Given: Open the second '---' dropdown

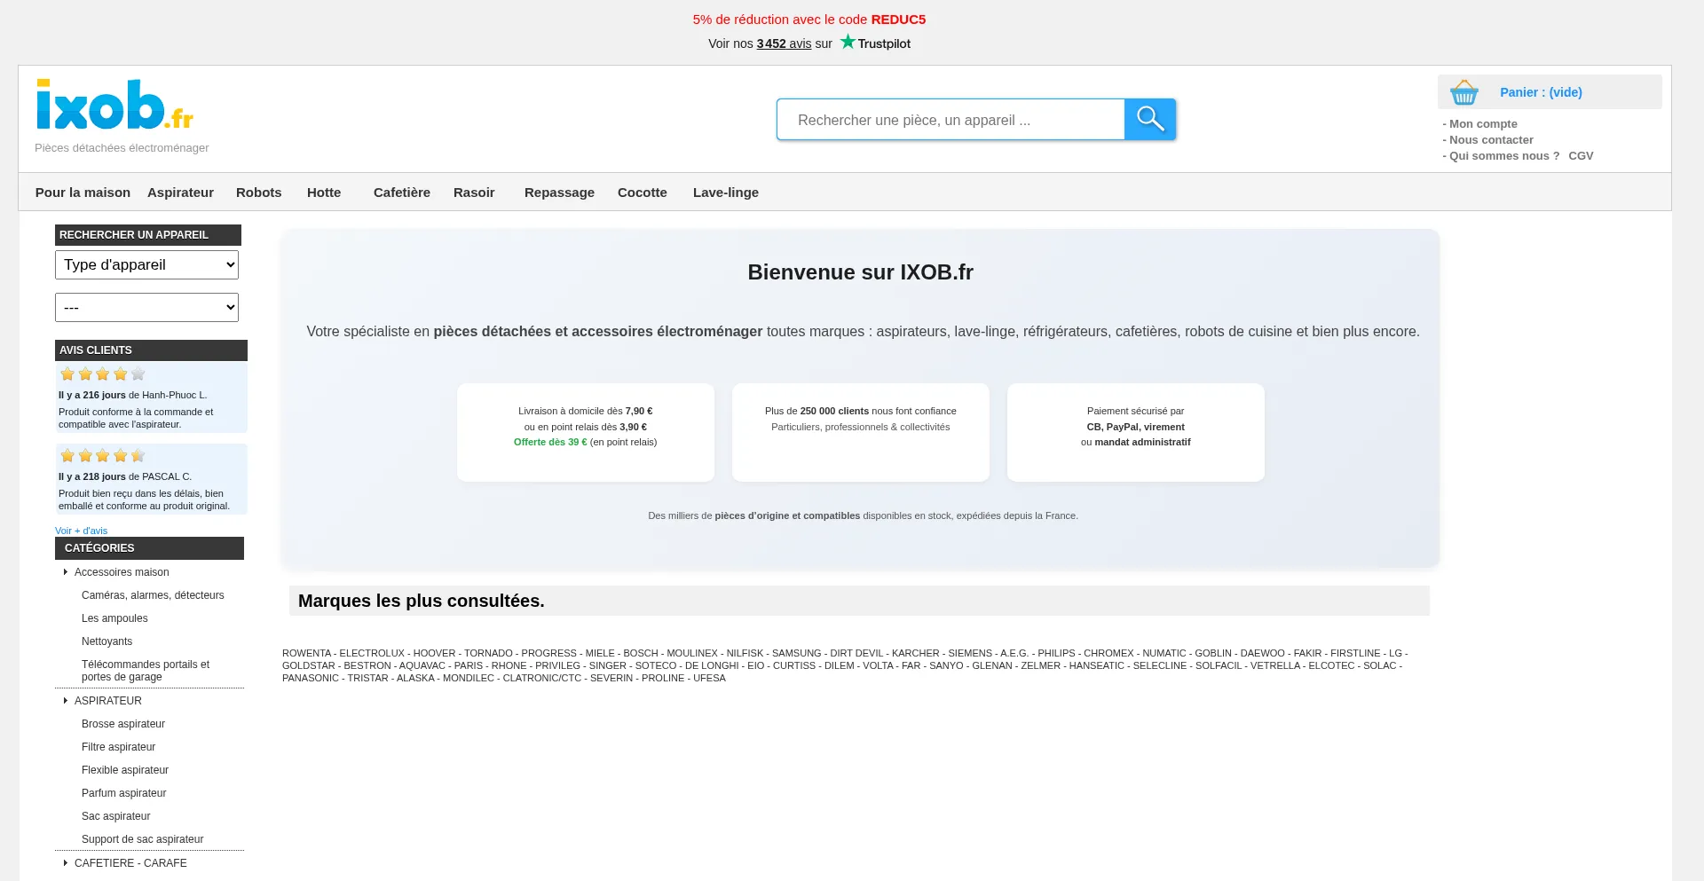Looking at the screenshot, I should pyautogui.click(x=146, y=307).
